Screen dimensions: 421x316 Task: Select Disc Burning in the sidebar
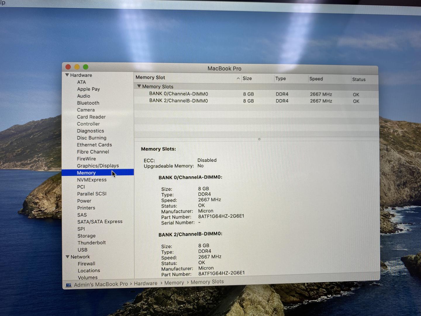pos(92,138)
